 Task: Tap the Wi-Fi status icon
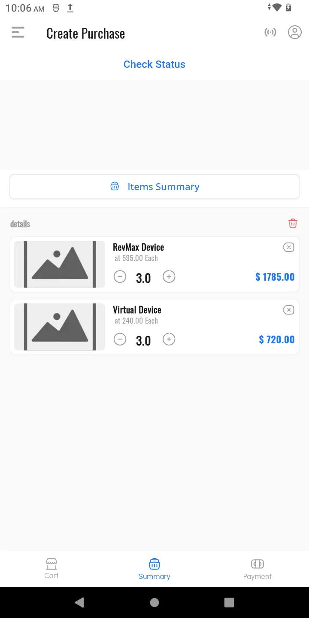point(276,7)
